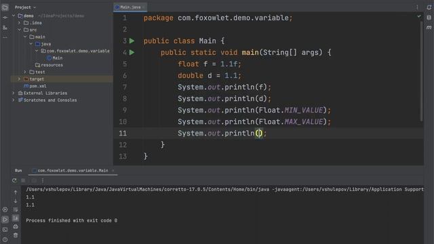Open the Run tool window icon

5,220
